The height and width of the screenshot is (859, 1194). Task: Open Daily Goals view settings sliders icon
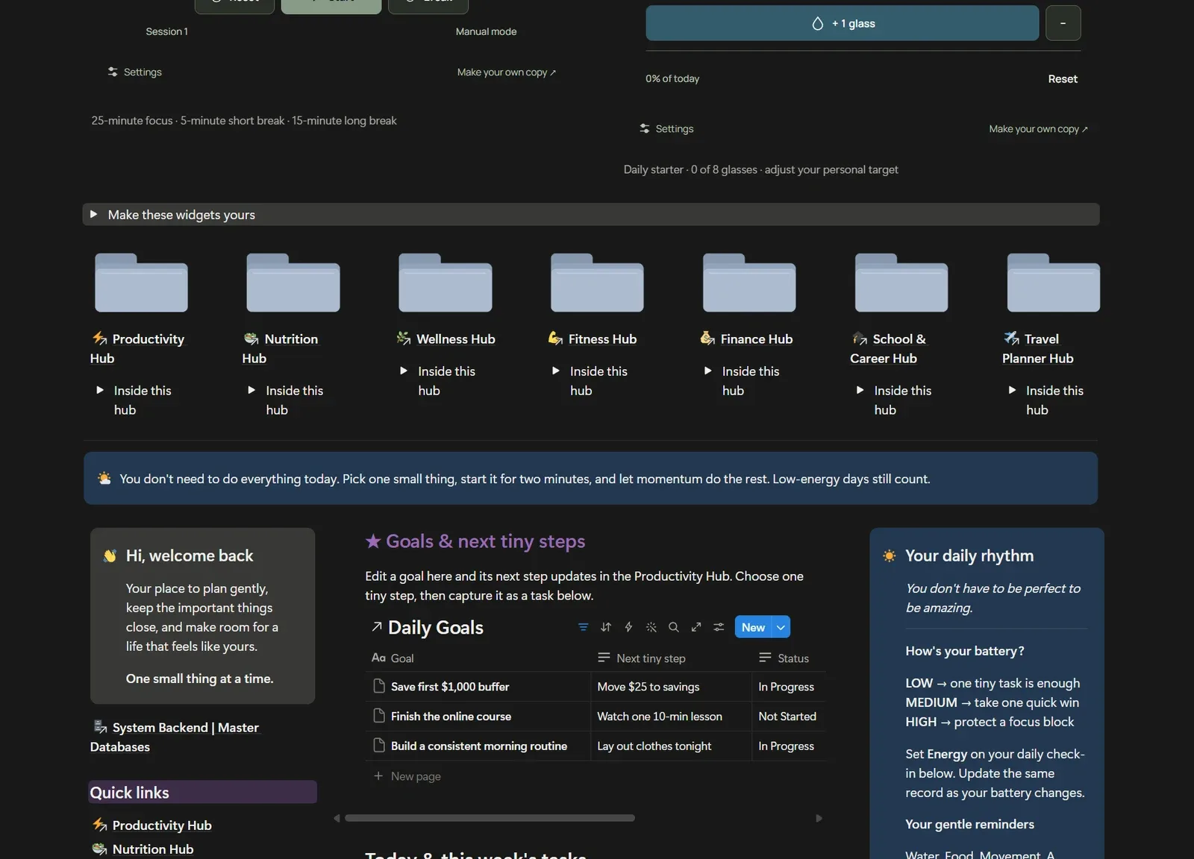[719, 627]
